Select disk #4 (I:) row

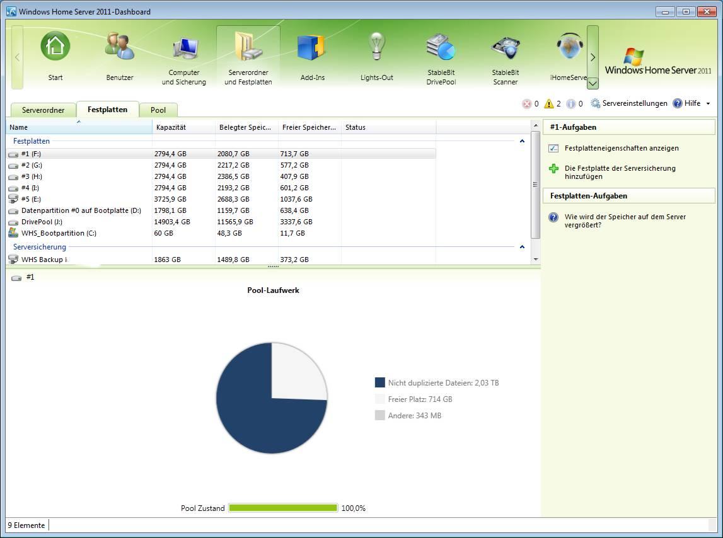pyautogui.click(x=221, y=188)
